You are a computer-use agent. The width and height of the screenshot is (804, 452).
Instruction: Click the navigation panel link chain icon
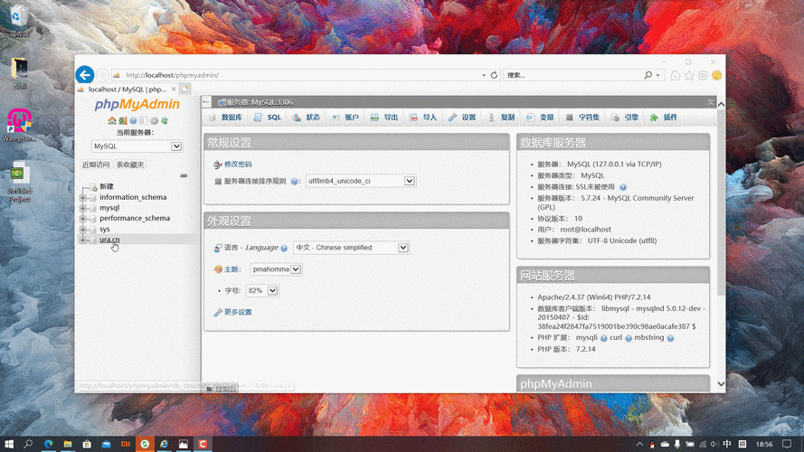(184, 175)
